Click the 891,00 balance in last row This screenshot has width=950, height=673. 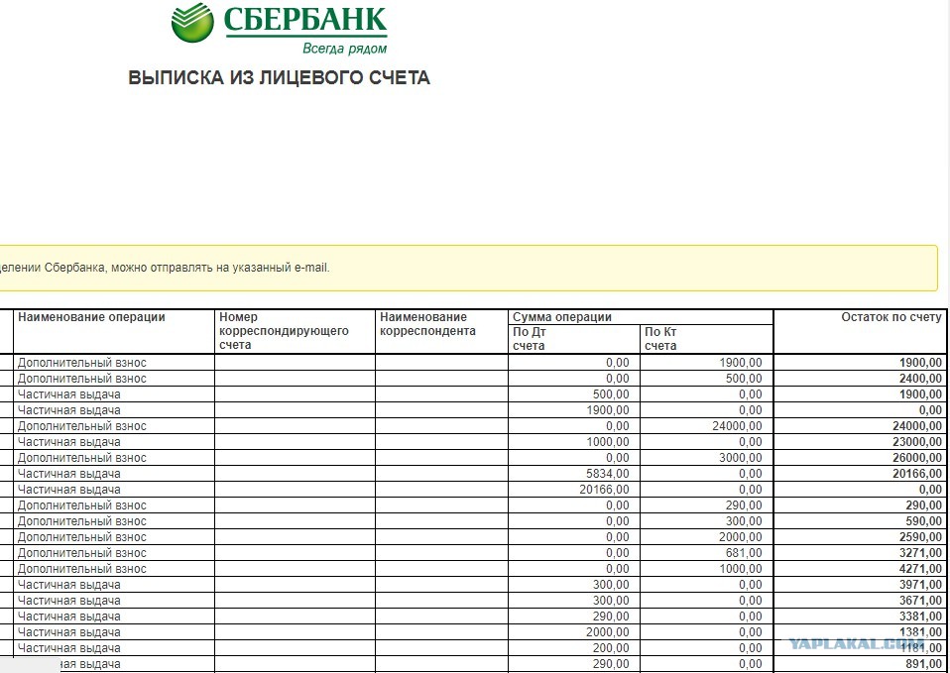(x=922, y=664)
